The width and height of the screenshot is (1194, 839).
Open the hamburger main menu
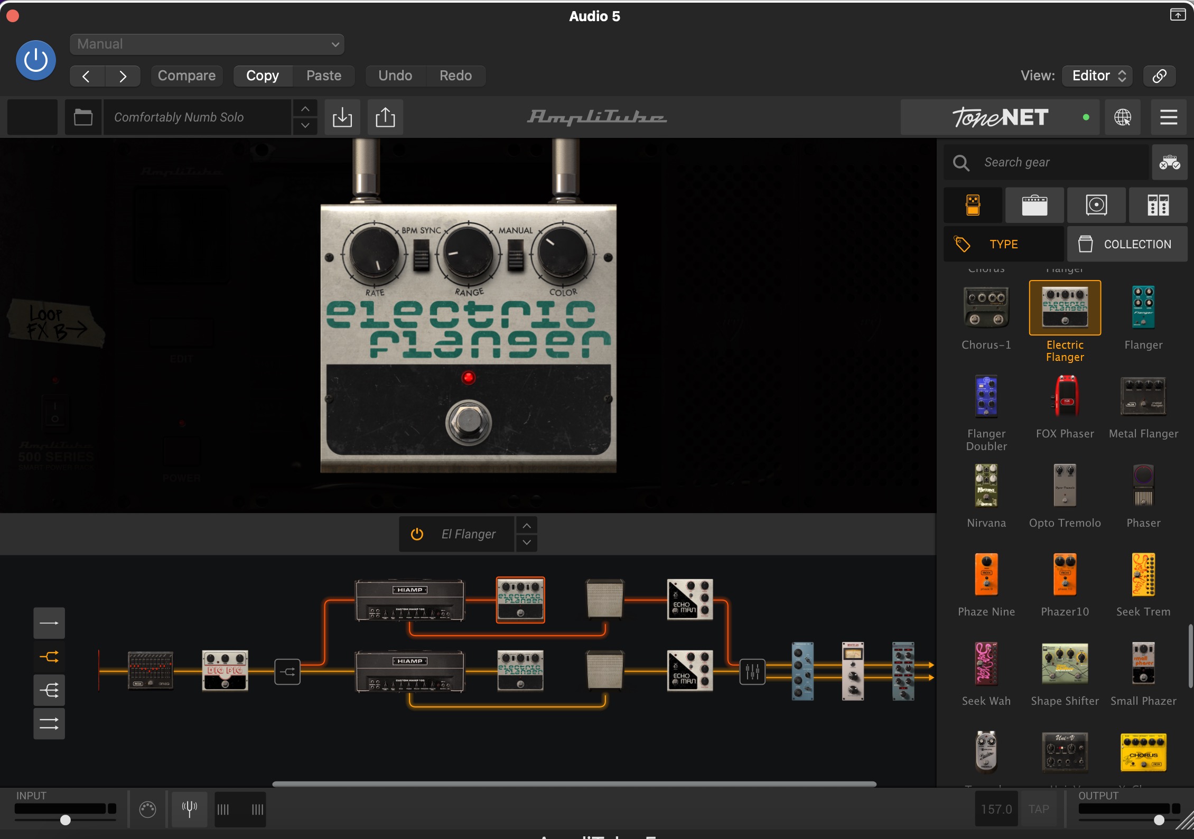tap(1169, 117)
